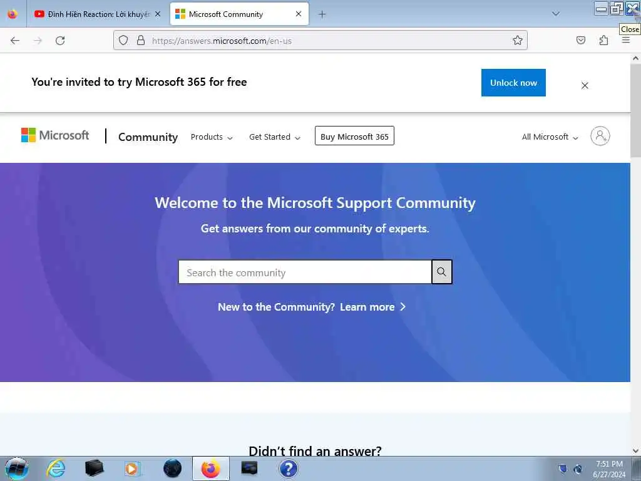641x481 pixels.
Task: Click the page scrollbar up arrow
Action: [x=636, y=58]
